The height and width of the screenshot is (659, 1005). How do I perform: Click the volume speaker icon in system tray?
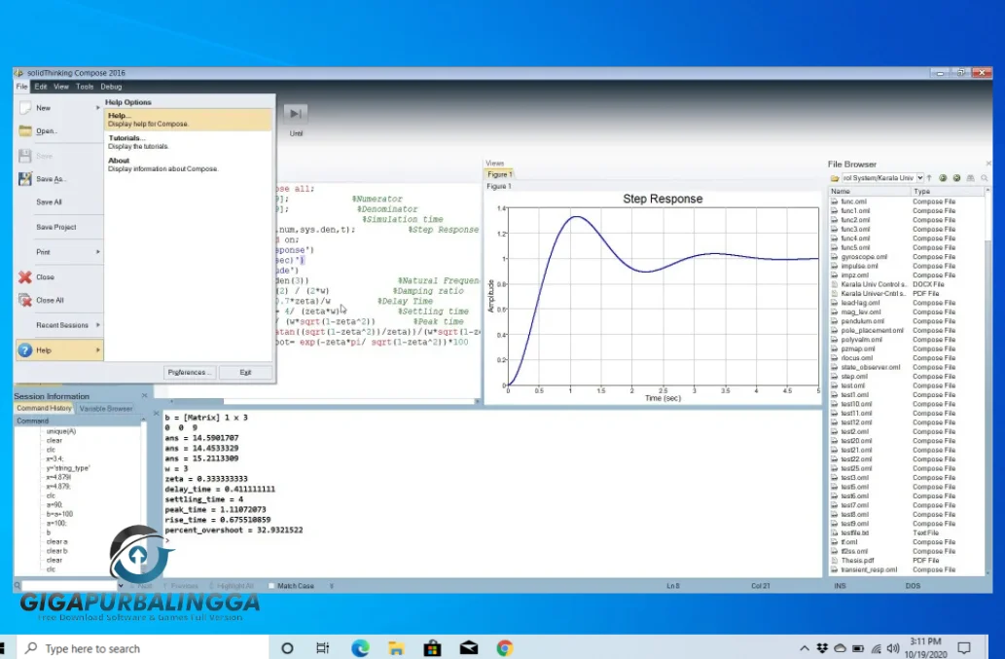coord(893,648)
